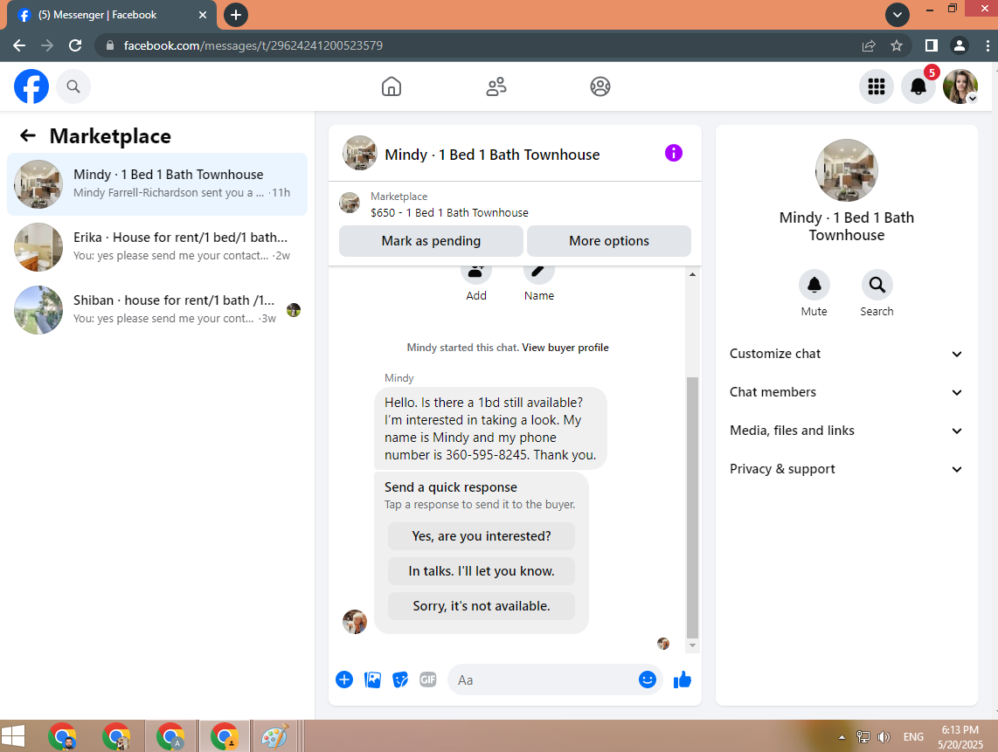
Task: Choose a sticker icon
Action: (x=400, y=680)
